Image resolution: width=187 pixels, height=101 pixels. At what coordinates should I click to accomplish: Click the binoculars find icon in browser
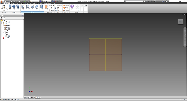pyautogui.click(x=4, y=18)
